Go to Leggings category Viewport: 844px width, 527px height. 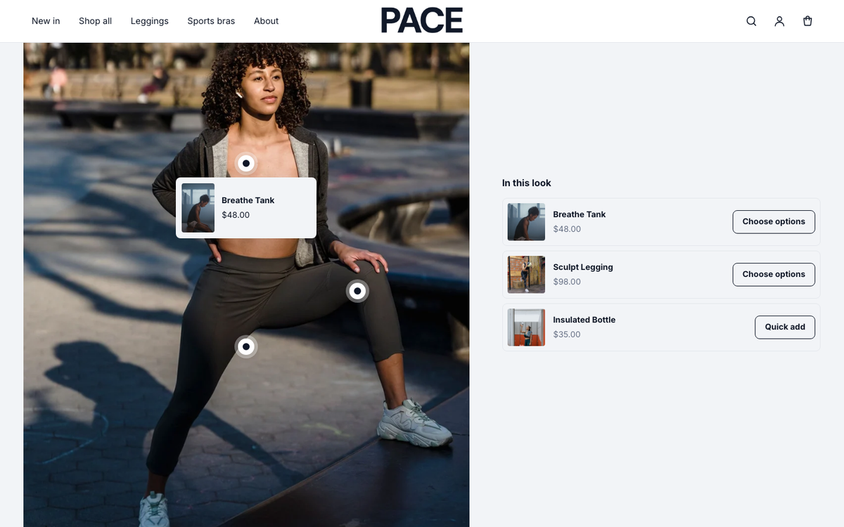(150, 21)
